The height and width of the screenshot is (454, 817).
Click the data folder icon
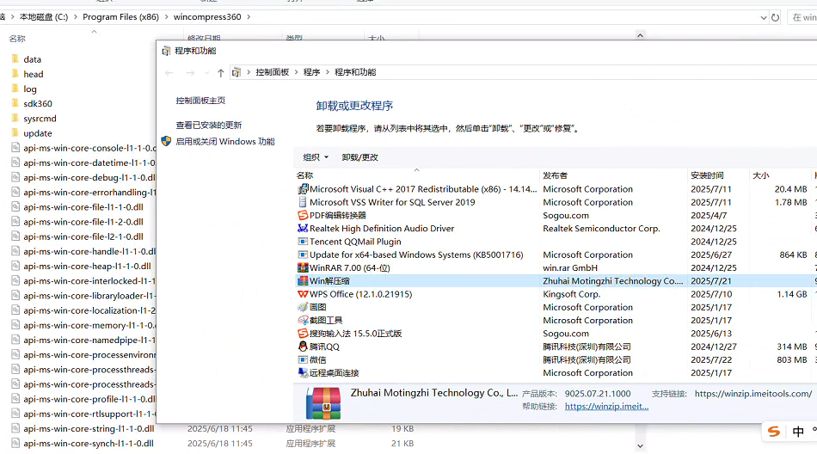pyautogui.click(x=15, y=59)
